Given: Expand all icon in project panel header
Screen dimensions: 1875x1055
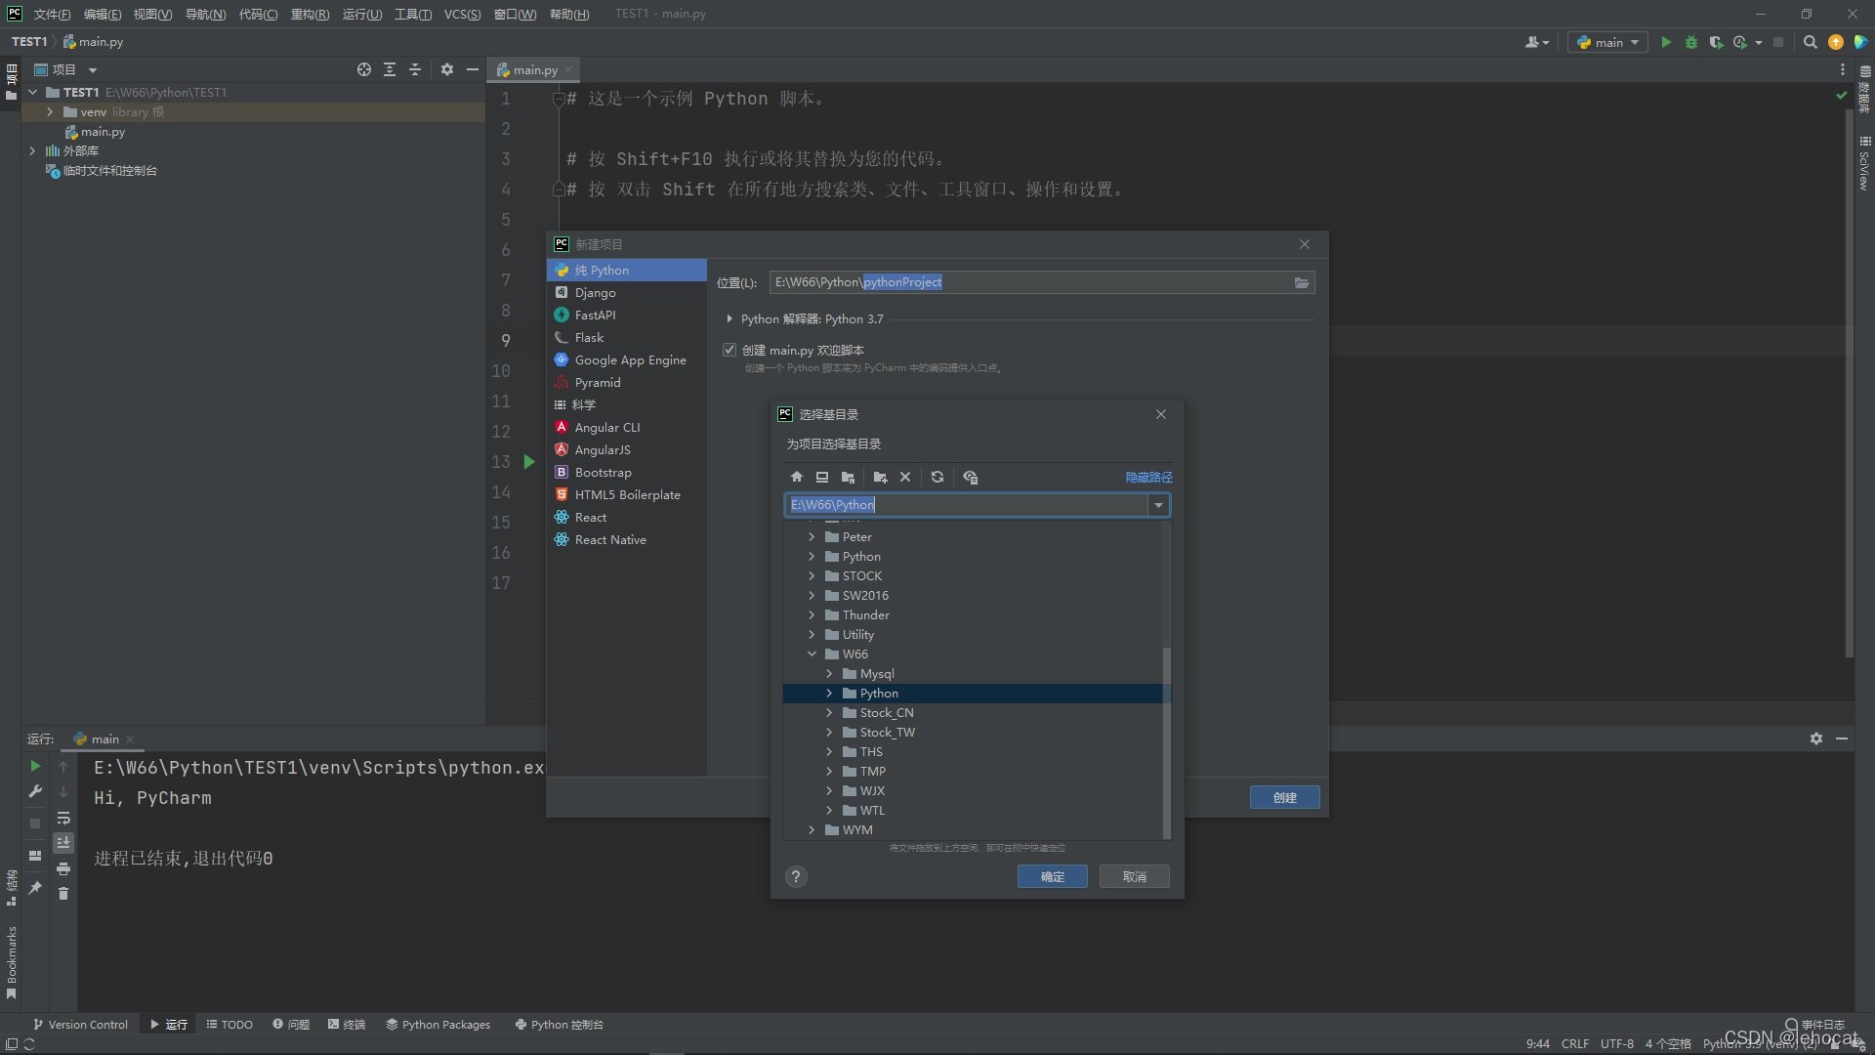Looking at the screenshot, I should coord(390,69).
